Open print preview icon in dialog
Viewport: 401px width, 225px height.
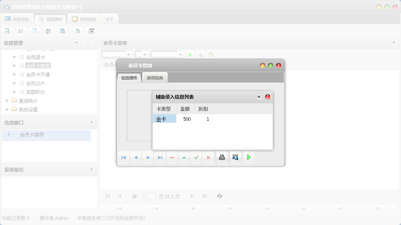click(235, 157)
